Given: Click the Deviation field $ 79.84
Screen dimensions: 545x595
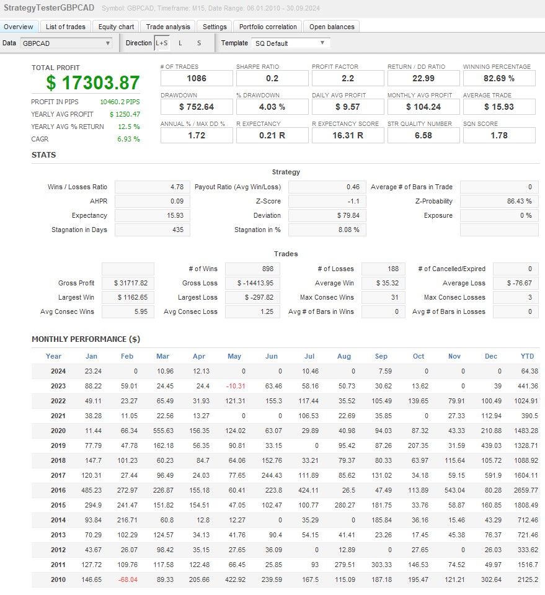Looking at the screenshot, I should coord(327,215).
